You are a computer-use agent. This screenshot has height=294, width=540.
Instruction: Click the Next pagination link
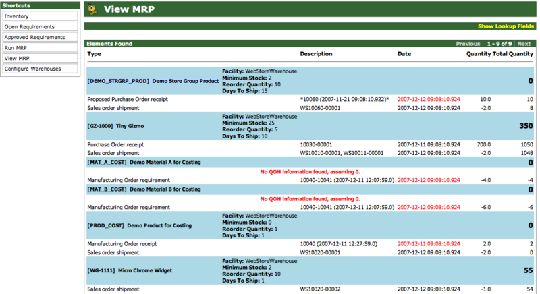(524, 44)
